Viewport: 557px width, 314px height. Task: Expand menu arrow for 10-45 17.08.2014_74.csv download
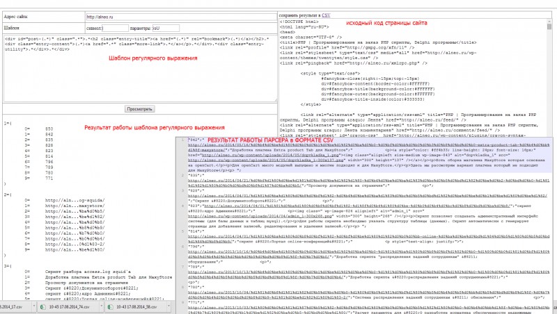pyautogui.click(x=102, y=306)
